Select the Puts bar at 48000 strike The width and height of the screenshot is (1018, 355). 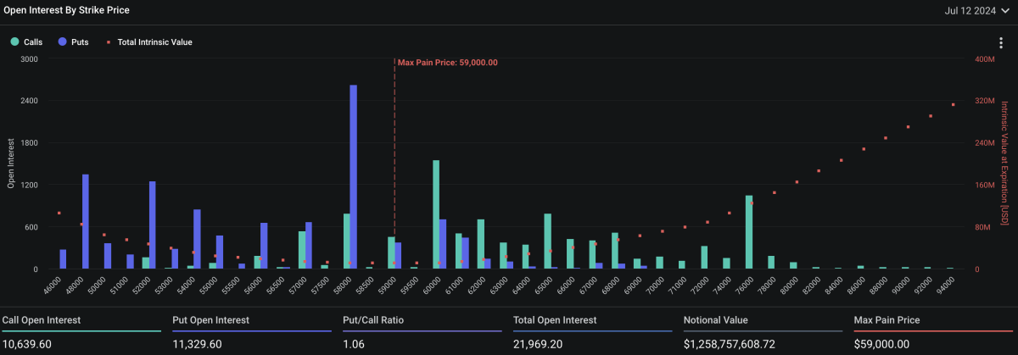[86, 221]
